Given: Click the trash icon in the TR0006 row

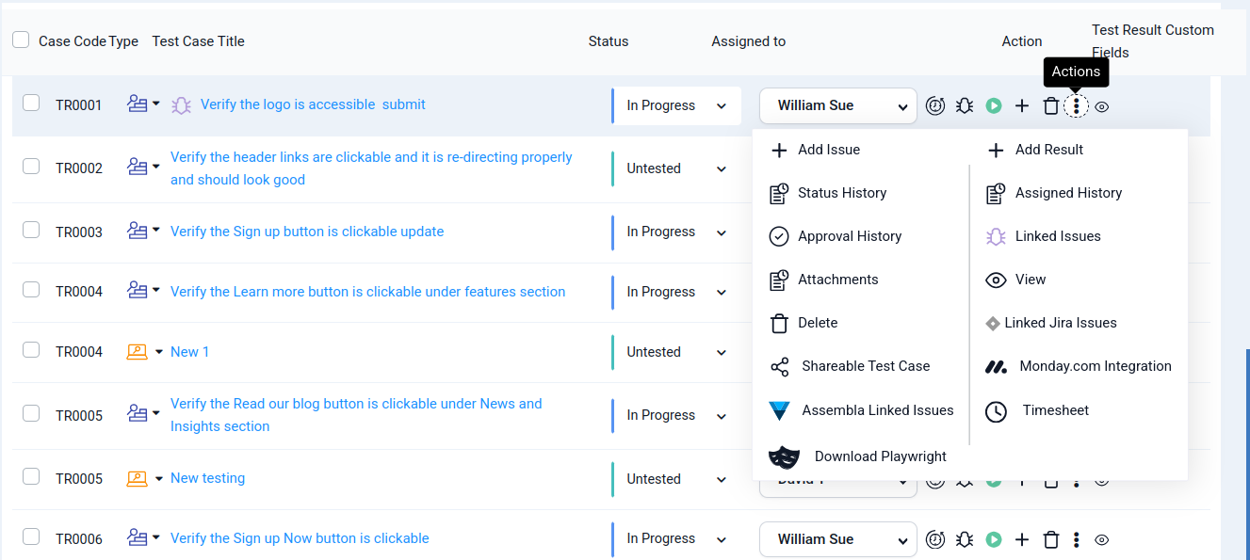Looking at the screenshot, I should click(1051, 540).
